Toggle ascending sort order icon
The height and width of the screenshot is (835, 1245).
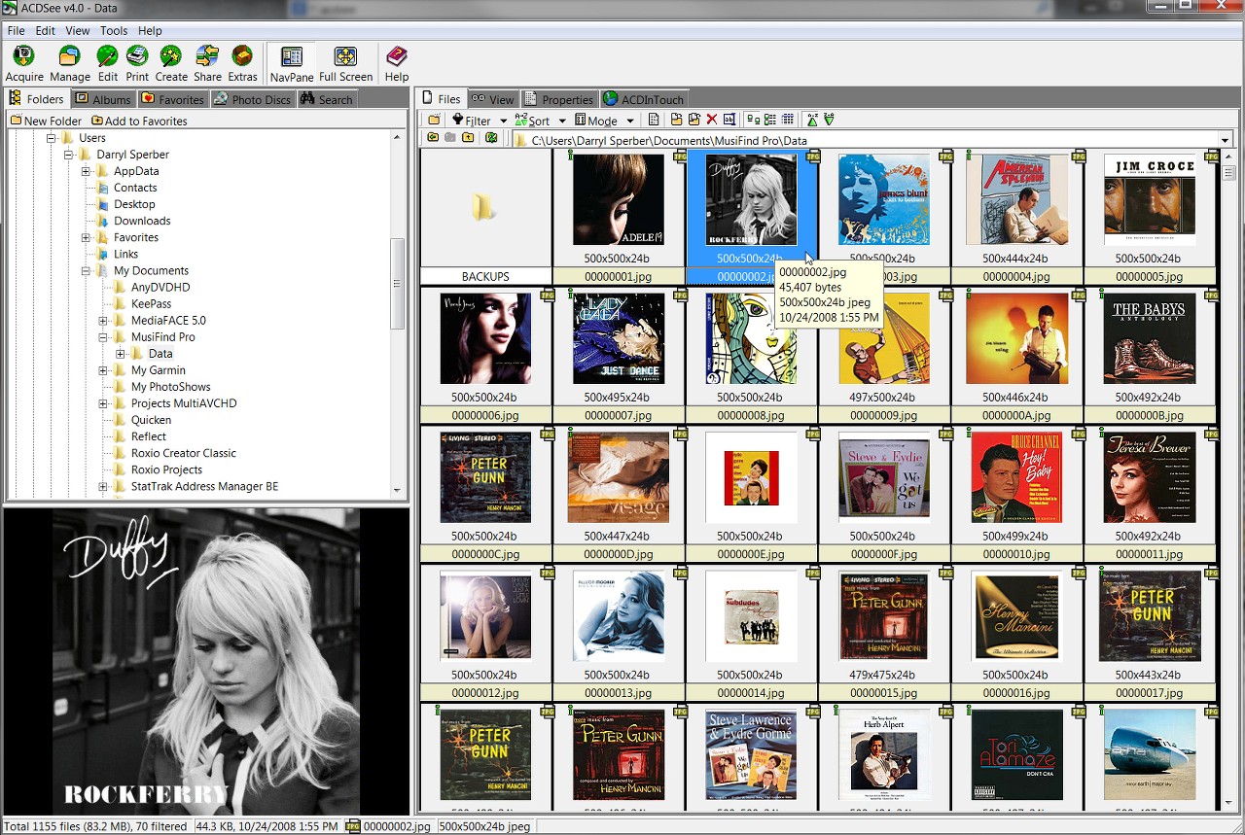tap(812, 121)
